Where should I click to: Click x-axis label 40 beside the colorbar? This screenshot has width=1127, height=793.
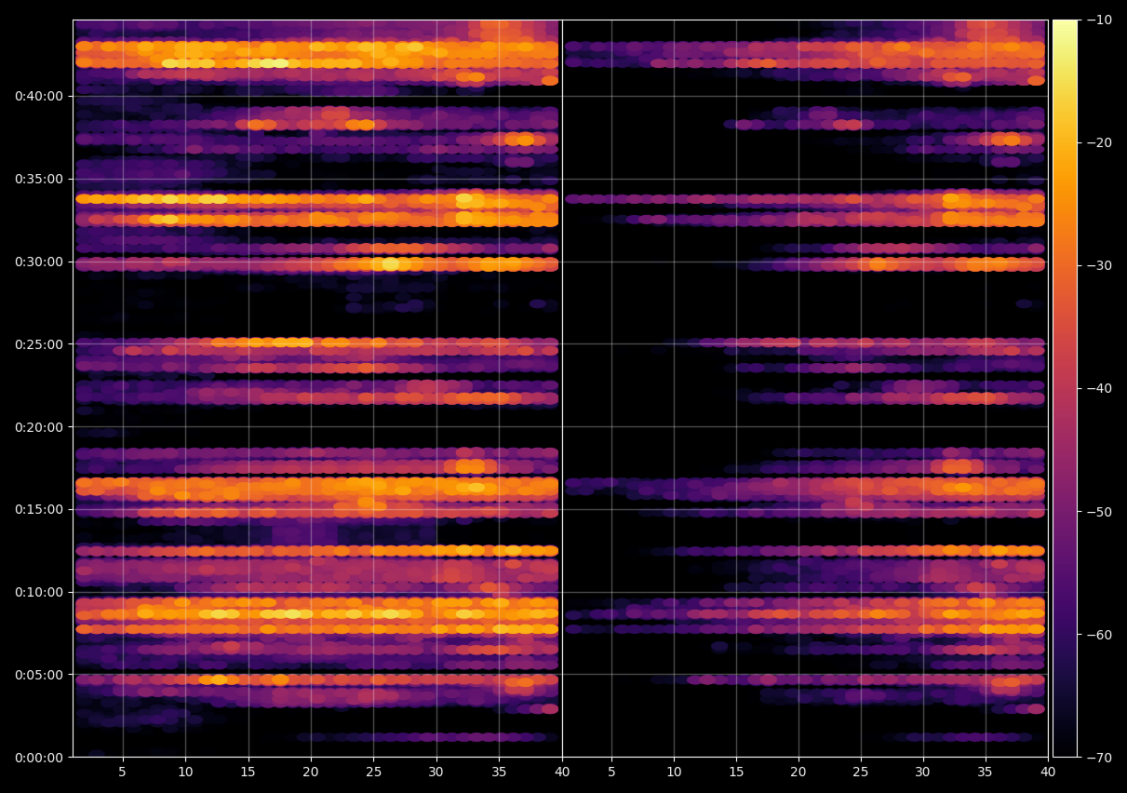pos(1048,772)
